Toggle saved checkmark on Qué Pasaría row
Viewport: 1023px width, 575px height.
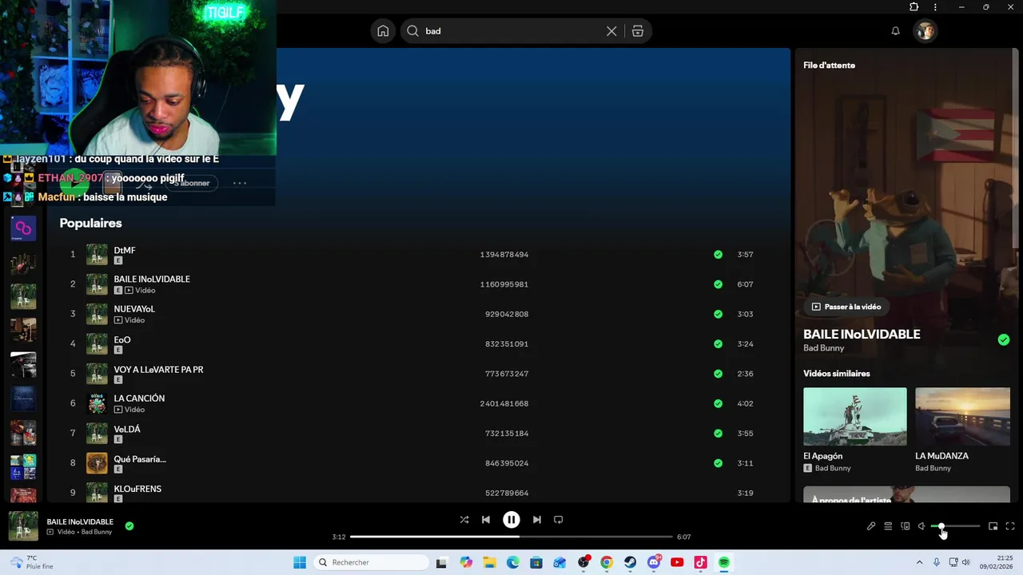718,463
